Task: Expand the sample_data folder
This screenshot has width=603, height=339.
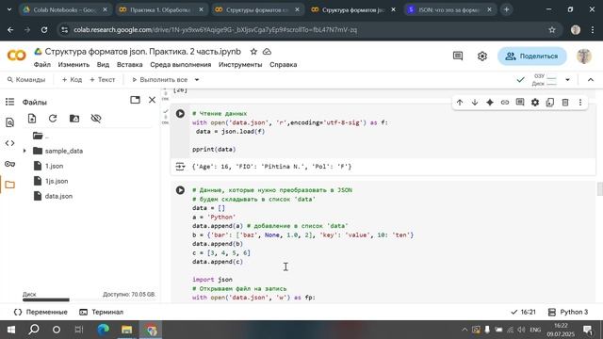Action: pos(24,151)
